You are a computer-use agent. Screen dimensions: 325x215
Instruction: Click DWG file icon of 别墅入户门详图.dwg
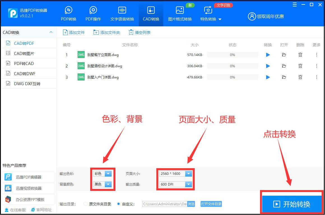[81, 77]
